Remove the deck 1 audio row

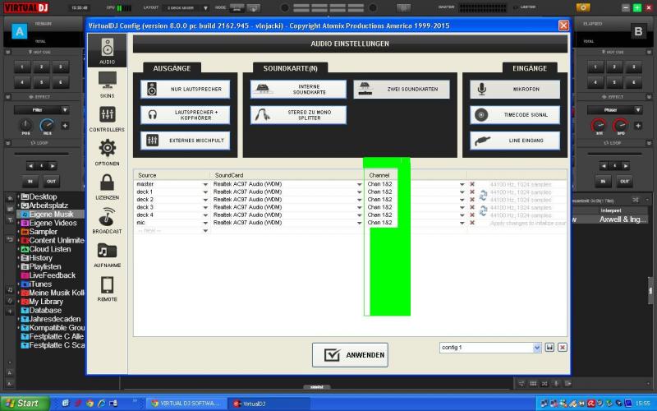(472, 192)
